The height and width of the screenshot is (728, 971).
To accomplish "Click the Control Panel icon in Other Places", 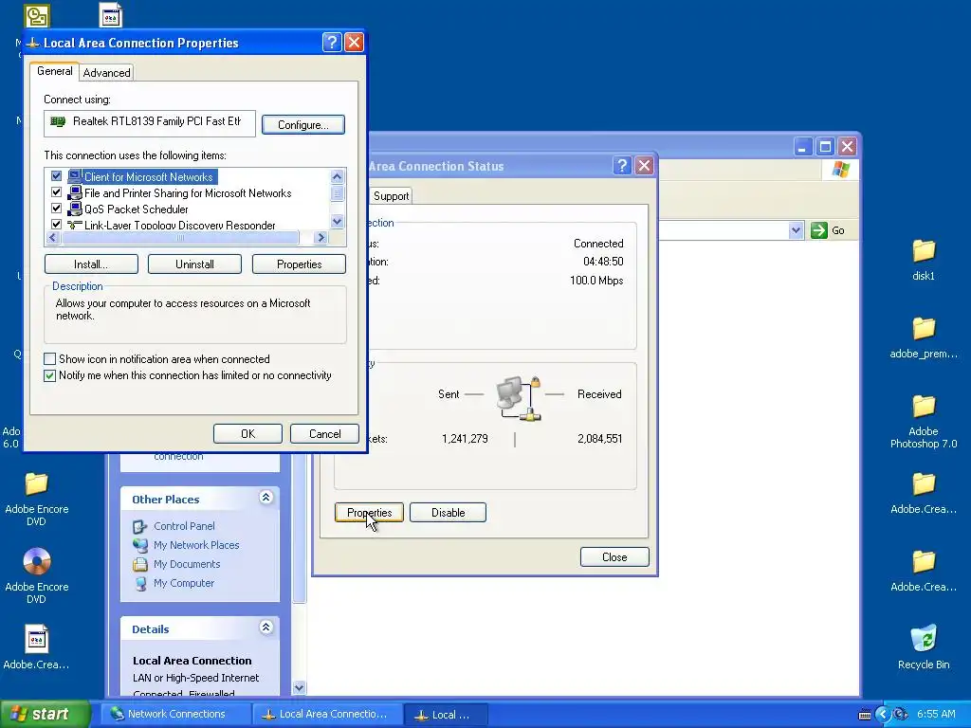I will 140,527.
